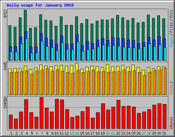Click day 23 on the date axis
This screenshot has width=175, height=137.
(x=123, y=133)
